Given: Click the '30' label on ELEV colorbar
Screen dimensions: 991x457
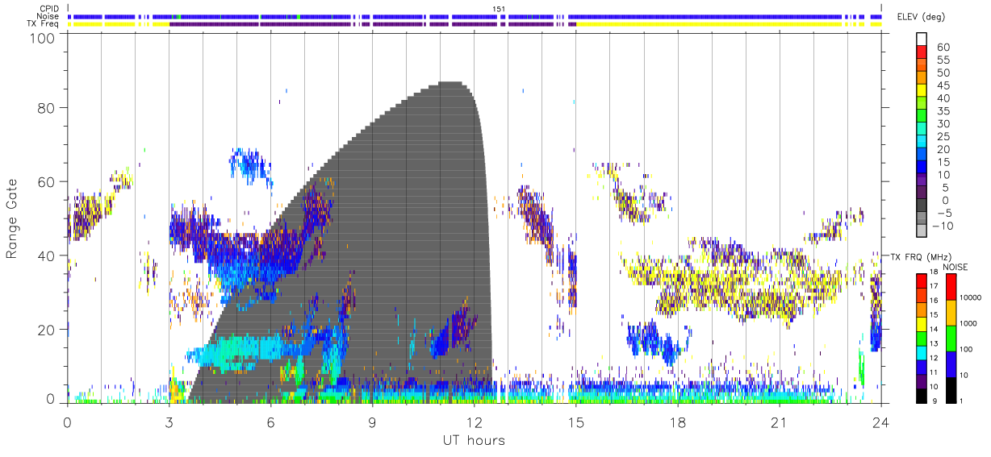Looking at the screenshot, I should click(x=944, y=123).
